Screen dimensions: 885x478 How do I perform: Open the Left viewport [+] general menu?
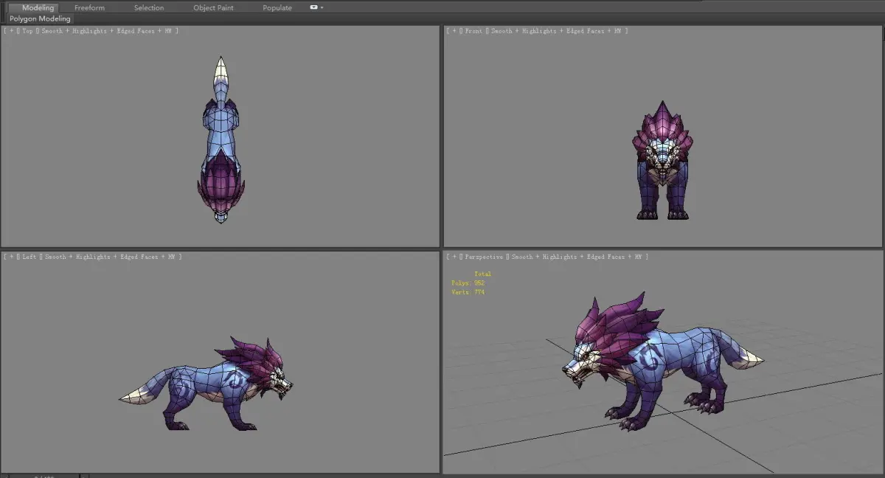click(10, 257)
